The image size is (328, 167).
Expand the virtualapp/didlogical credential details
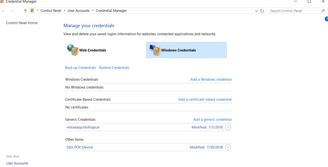click(228, 127)
